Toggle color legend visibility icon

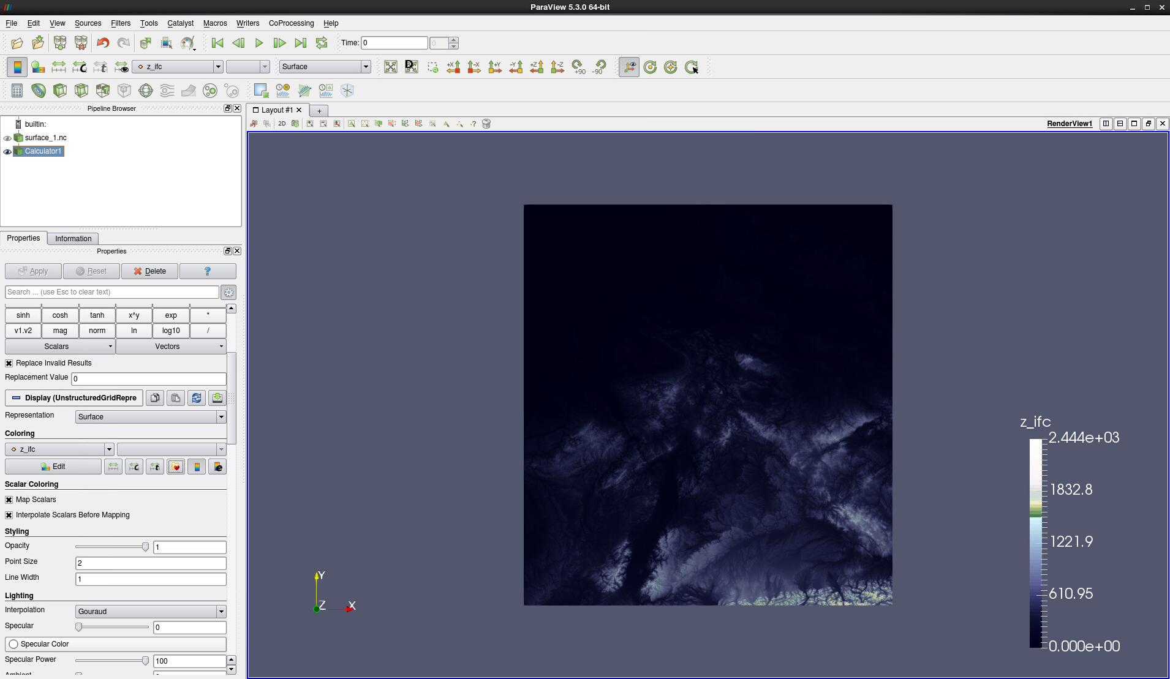pyautogui.click(x=17, y=67)
